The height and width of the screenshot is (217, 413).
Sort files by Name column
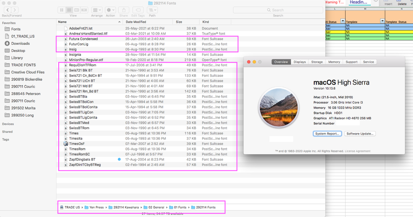click(90, 22)
